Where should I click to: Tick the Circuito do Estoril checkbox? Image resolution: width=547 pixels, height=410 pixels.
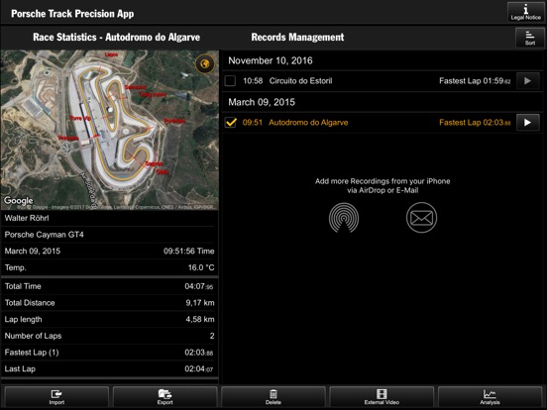(x=230, y=81)
